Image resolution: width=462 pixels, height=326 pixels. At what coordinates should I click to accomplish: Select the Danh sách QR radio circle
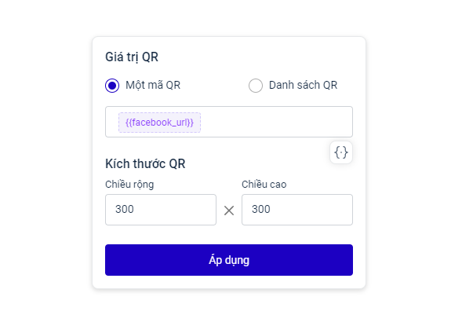point(256,86)
